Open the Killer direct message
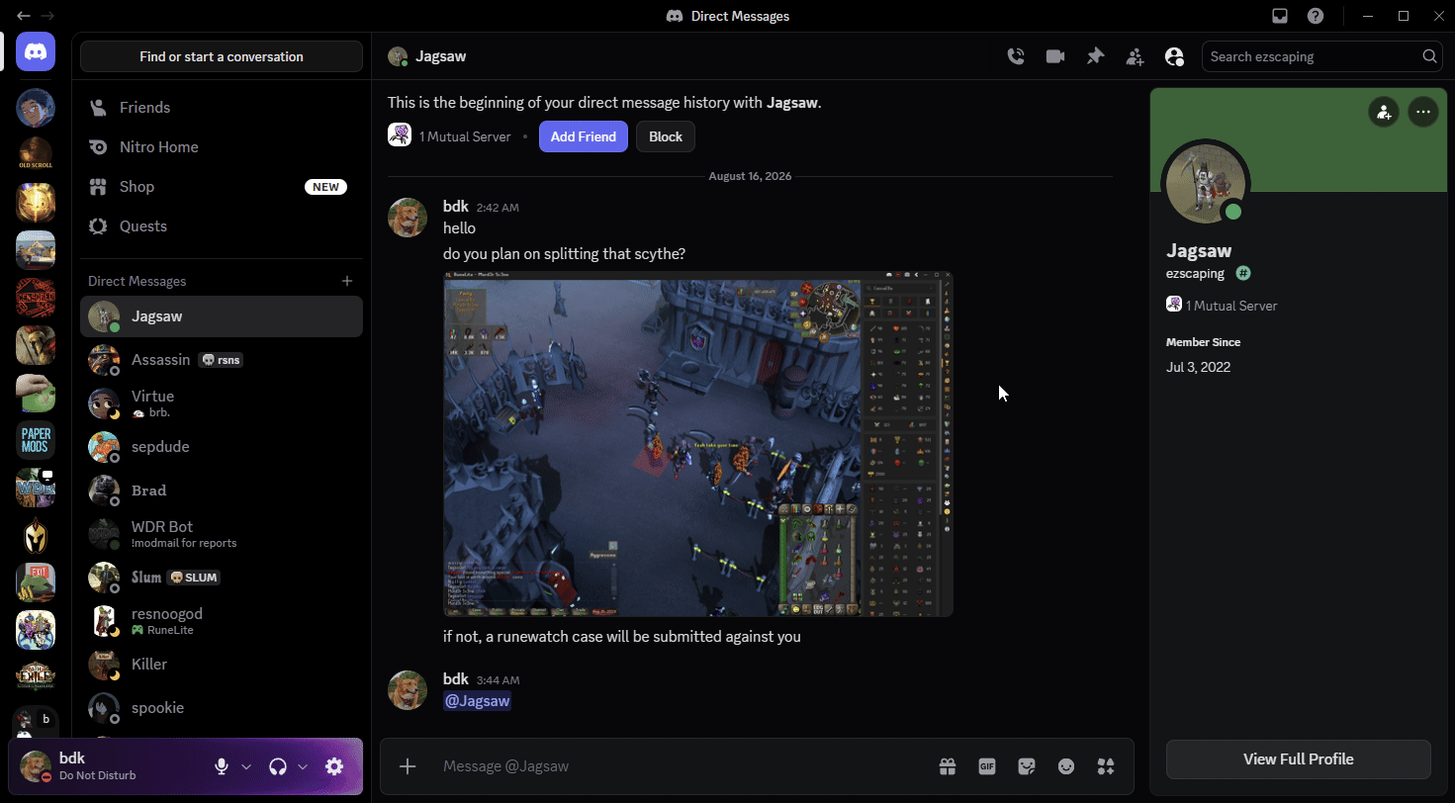This screenshot has width=1455, height=803. coord(222,665)
